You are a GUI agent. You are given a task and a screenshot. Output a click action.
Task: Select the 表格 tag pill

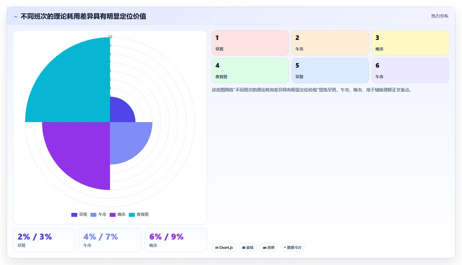(248, 248)
